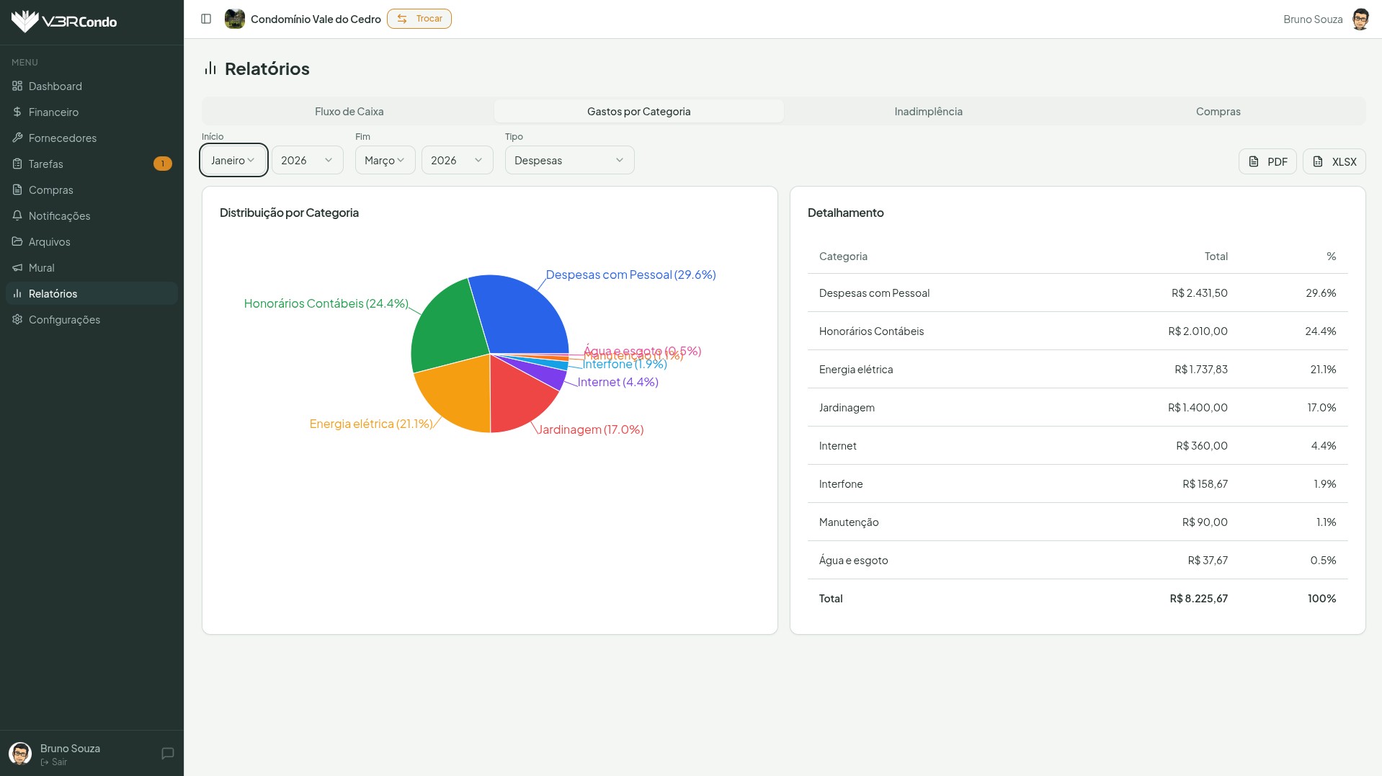Open the Início month dropdown Janeiro
The image size is (1382, 776).
pos(233,160)
